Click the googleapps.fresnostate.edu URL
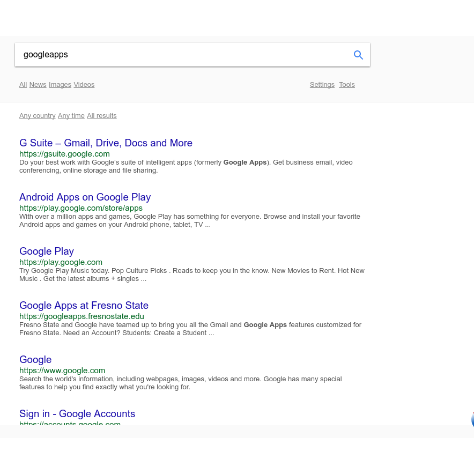Screen dimensions: 474x474 click(82, 316)
